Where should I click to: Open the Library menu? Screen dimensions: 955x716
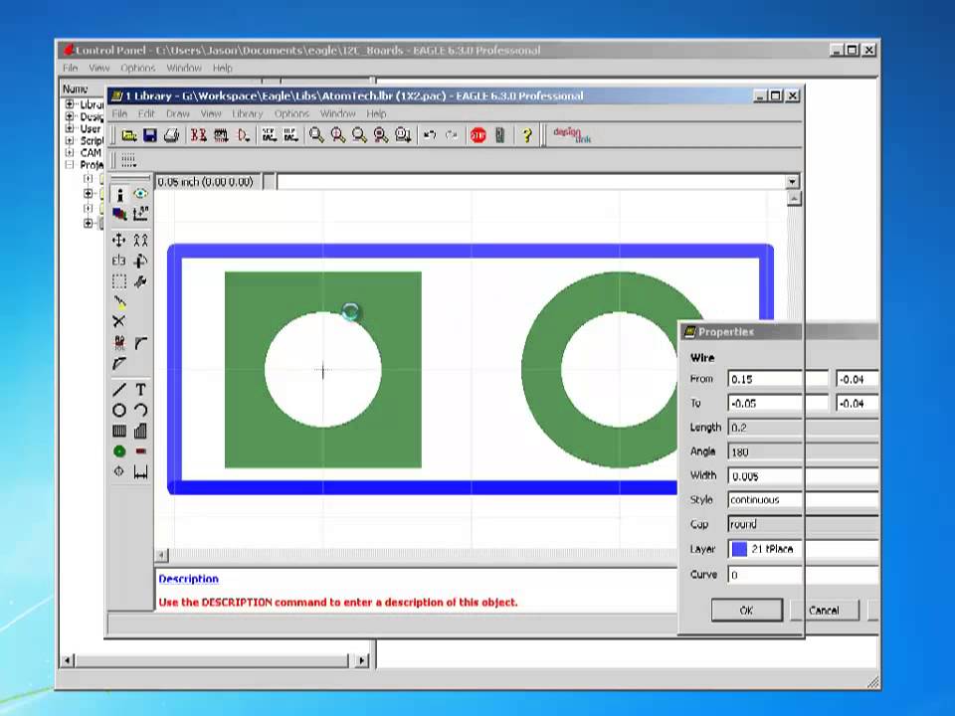(x=248, y=113)
